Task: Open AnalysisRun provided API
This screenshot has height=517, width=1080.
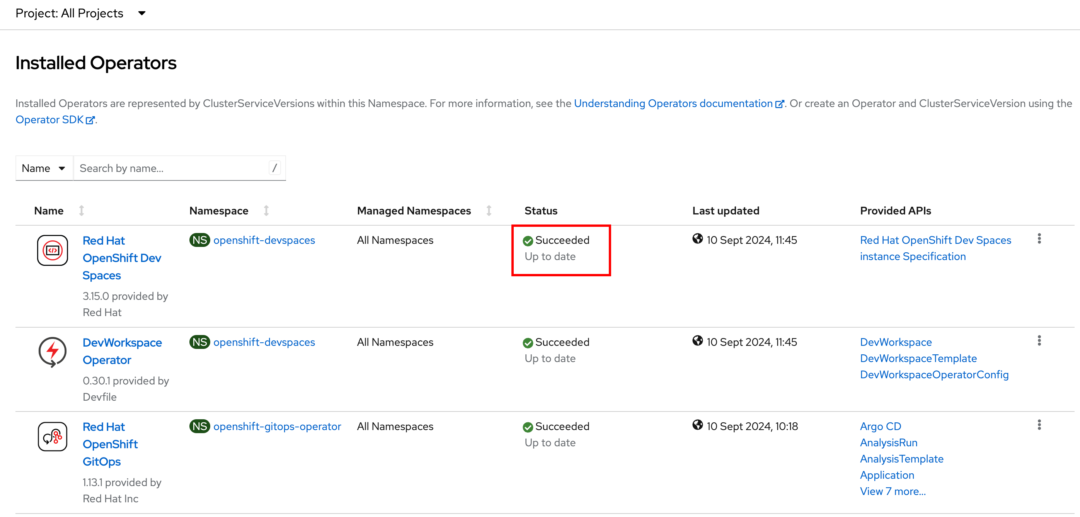Action: (888, 443)
